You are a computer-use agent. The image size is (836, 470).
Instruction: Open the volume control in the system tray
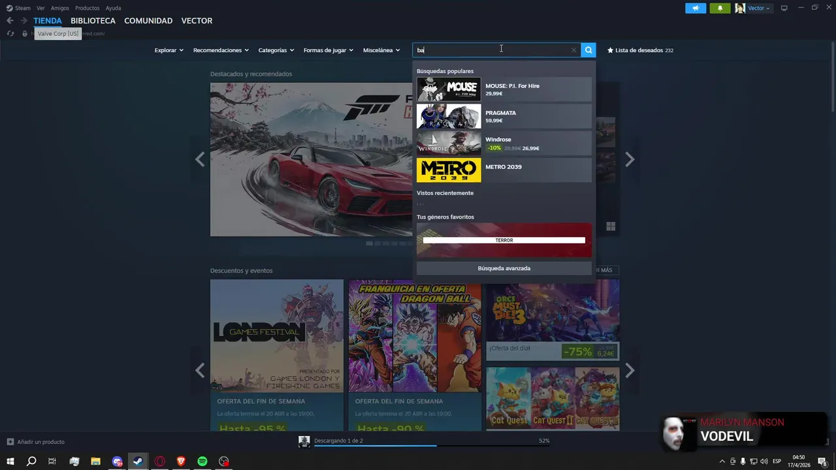tap(764, 462)
